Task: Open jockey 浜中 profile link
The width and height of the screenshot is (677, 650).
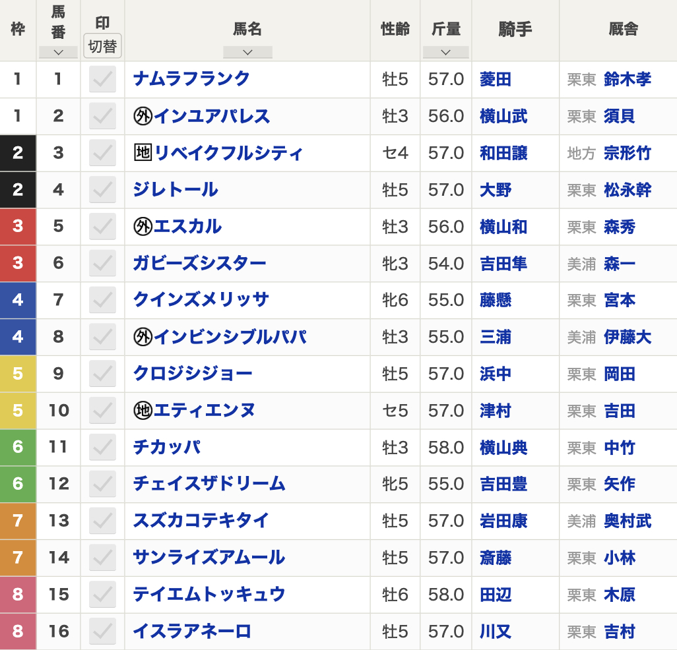Action: 496,374
